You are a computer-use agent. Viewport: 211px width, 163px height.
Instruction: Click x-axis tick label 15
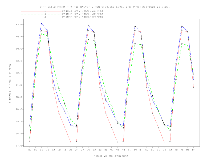(x=59, y=150)
